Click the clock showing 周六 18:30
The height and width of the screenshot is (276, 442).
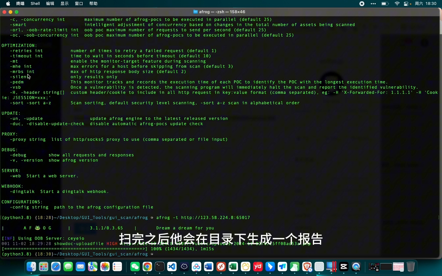click(426, 4)
